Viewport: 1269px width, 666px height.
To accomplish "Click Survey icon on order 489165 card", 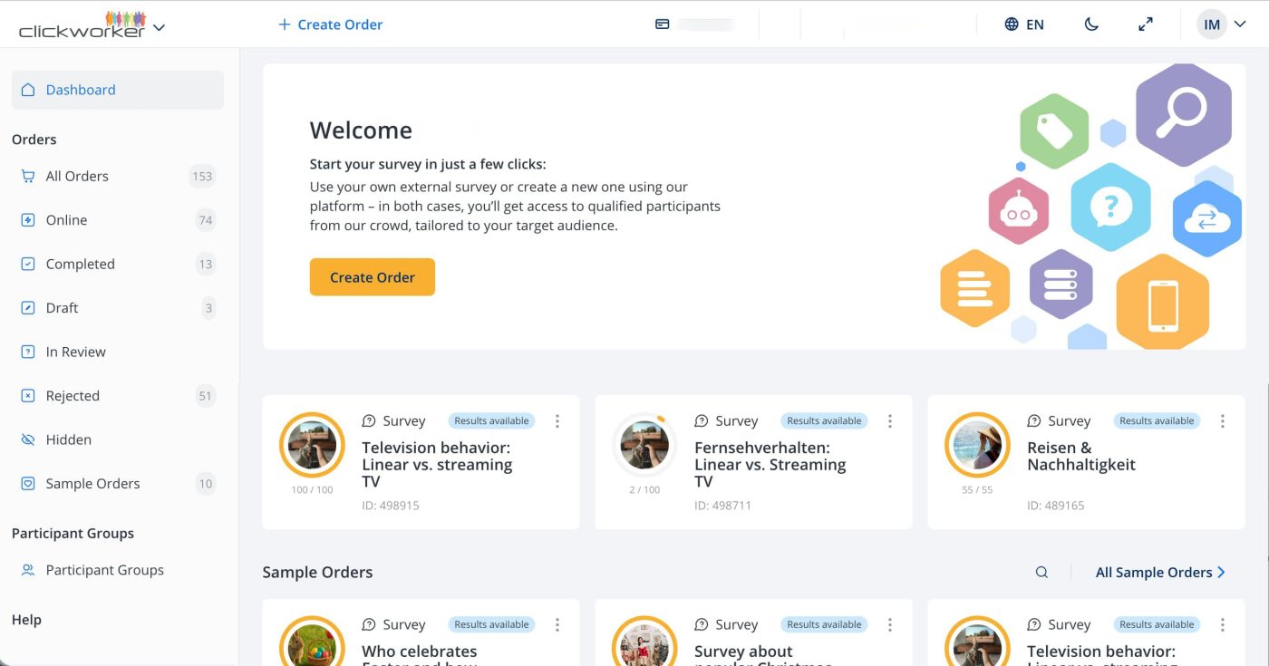I will click(1034, 421).
